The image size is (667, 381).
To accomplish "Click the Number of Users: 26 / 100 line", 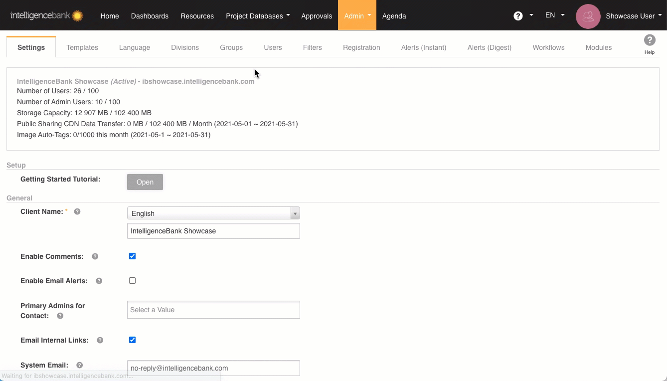I will click(58, 91).
